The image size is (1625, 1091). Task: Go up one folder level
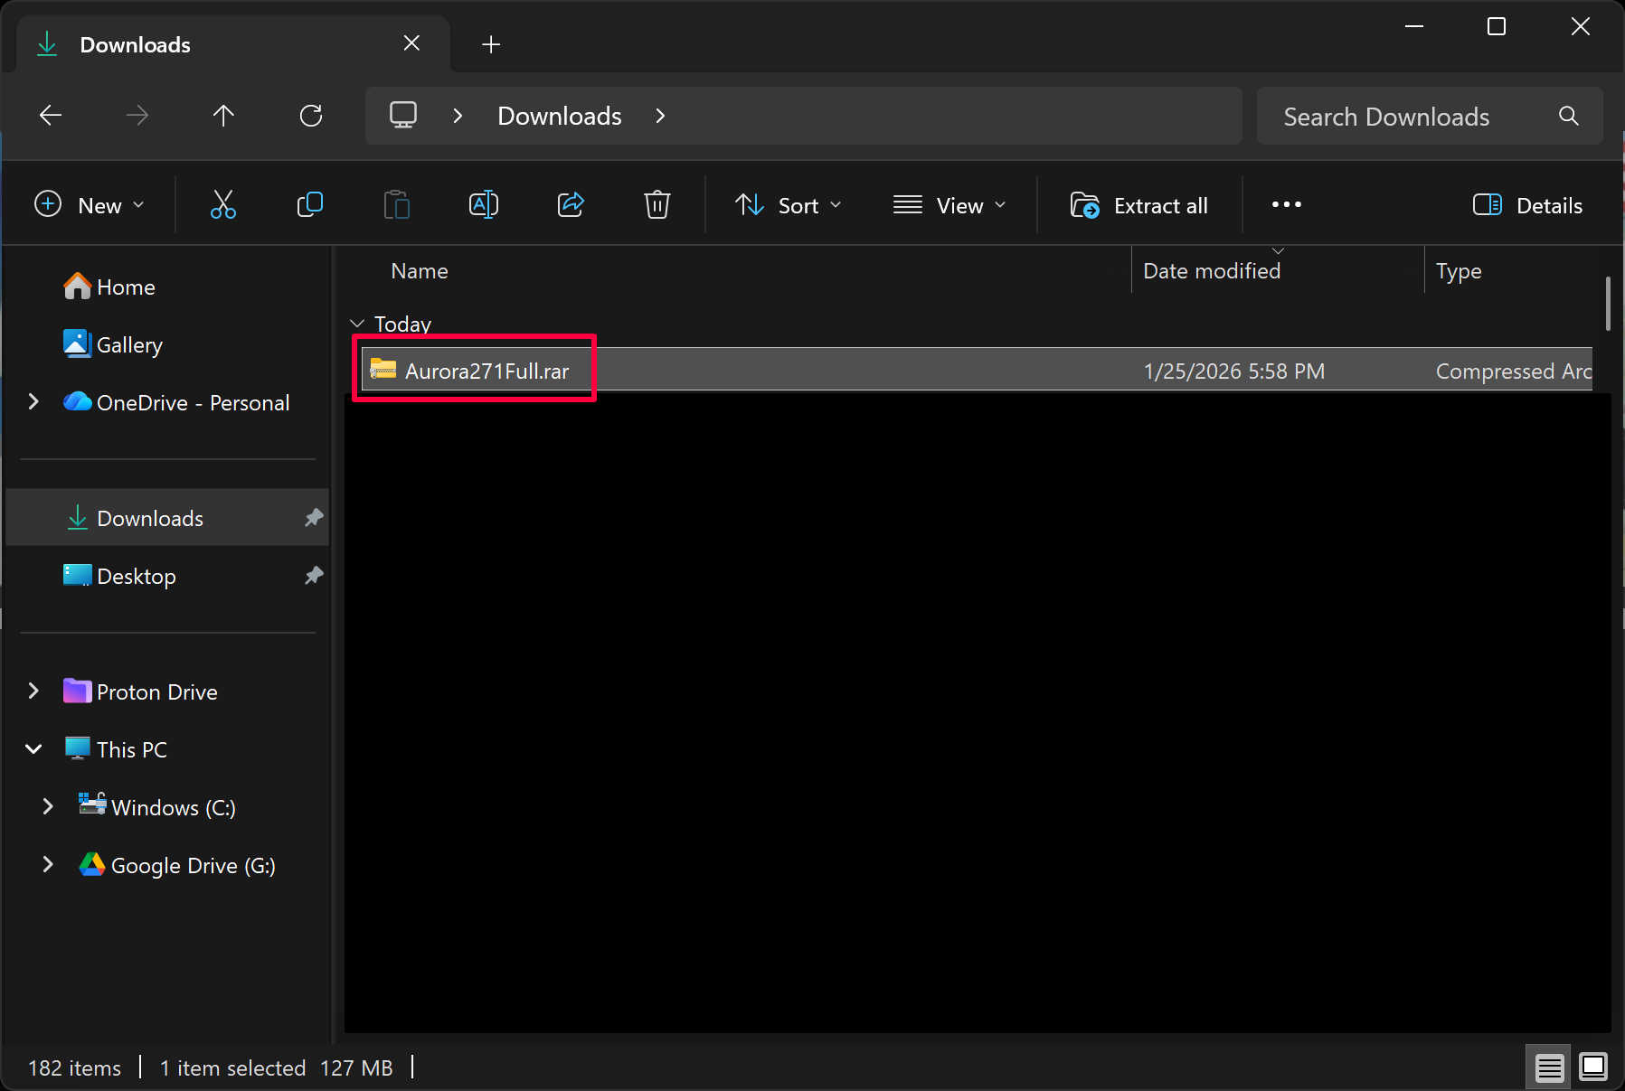223,116
